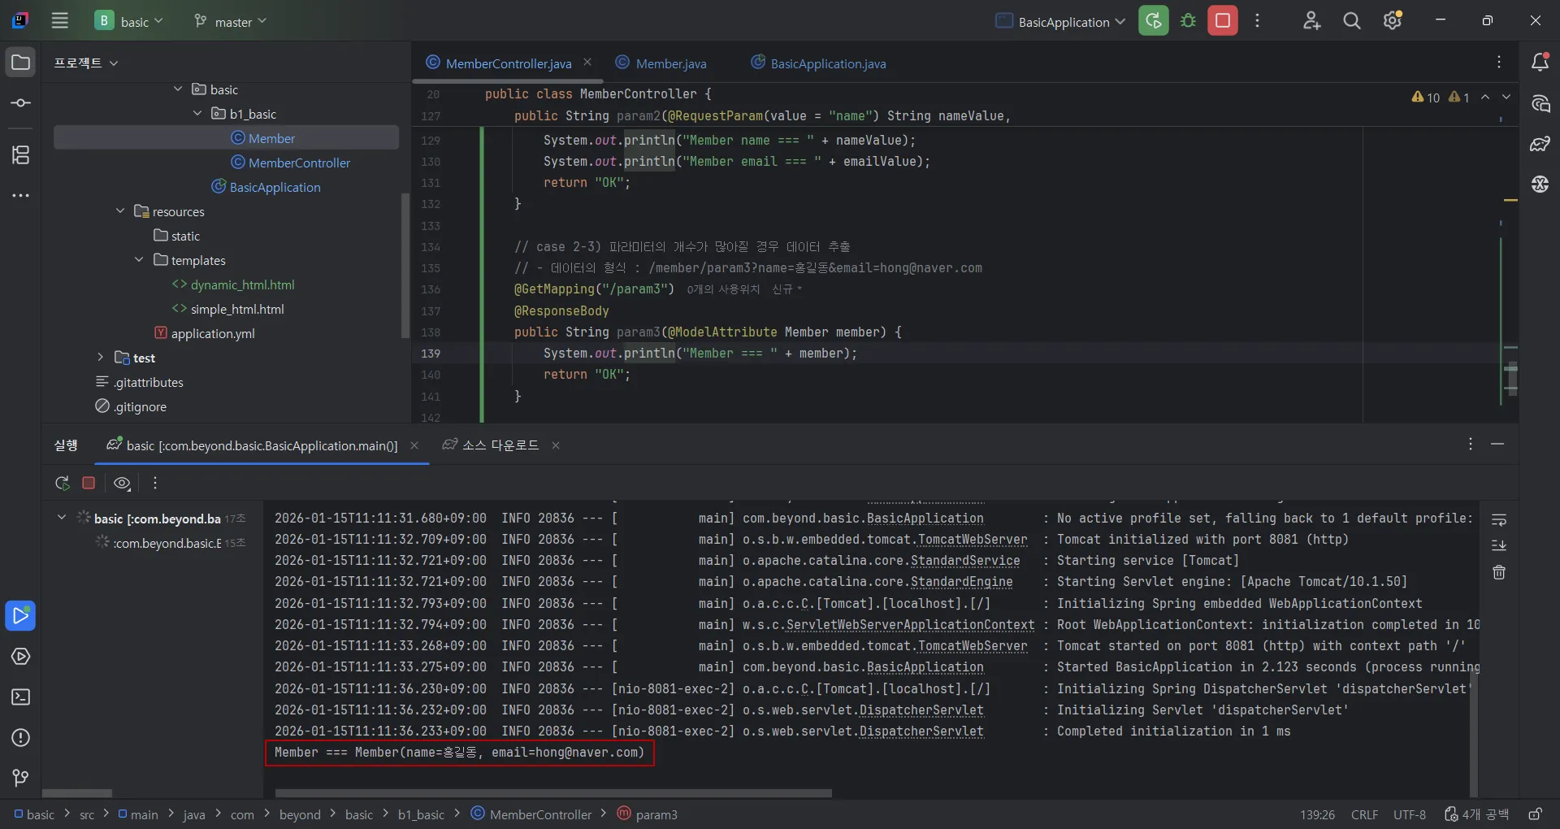Debug BasicApplication with bug icon
The height and width of the screenshot is (829, 1560).
(x=1189, y=21)
